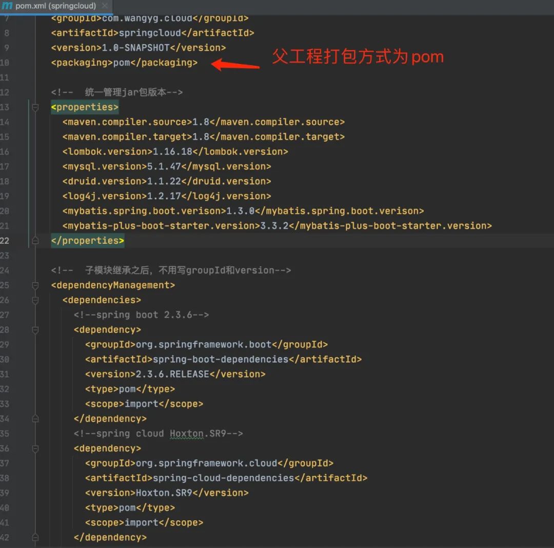Click version Hoxton.SR9 line
Screen dimensions: 554x548
tap(167, 493)
